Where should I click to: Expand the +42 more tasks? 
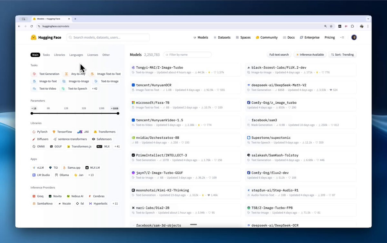(94, 89)
